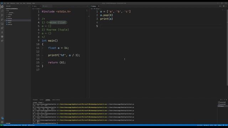Close the test.py editor tab

(x=99, y=6)
